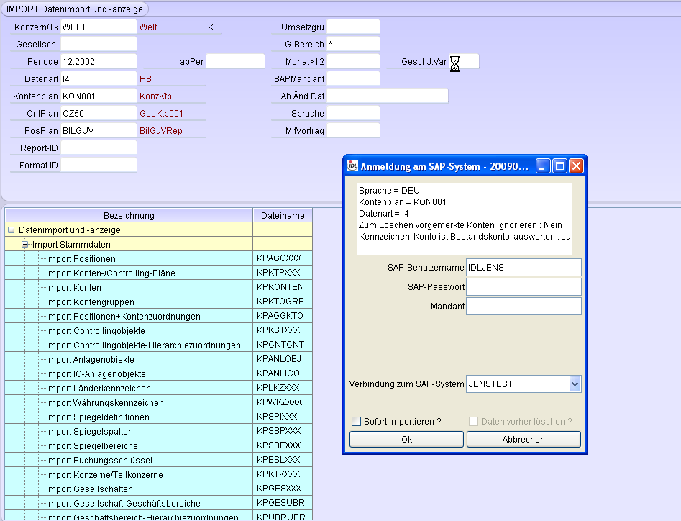Collapse the Datenimport und -anzeige node
Screen dimensions: 681x521
coord(12,230)
